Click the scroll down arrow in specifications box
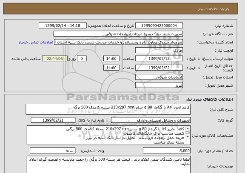 click(188, 136)
